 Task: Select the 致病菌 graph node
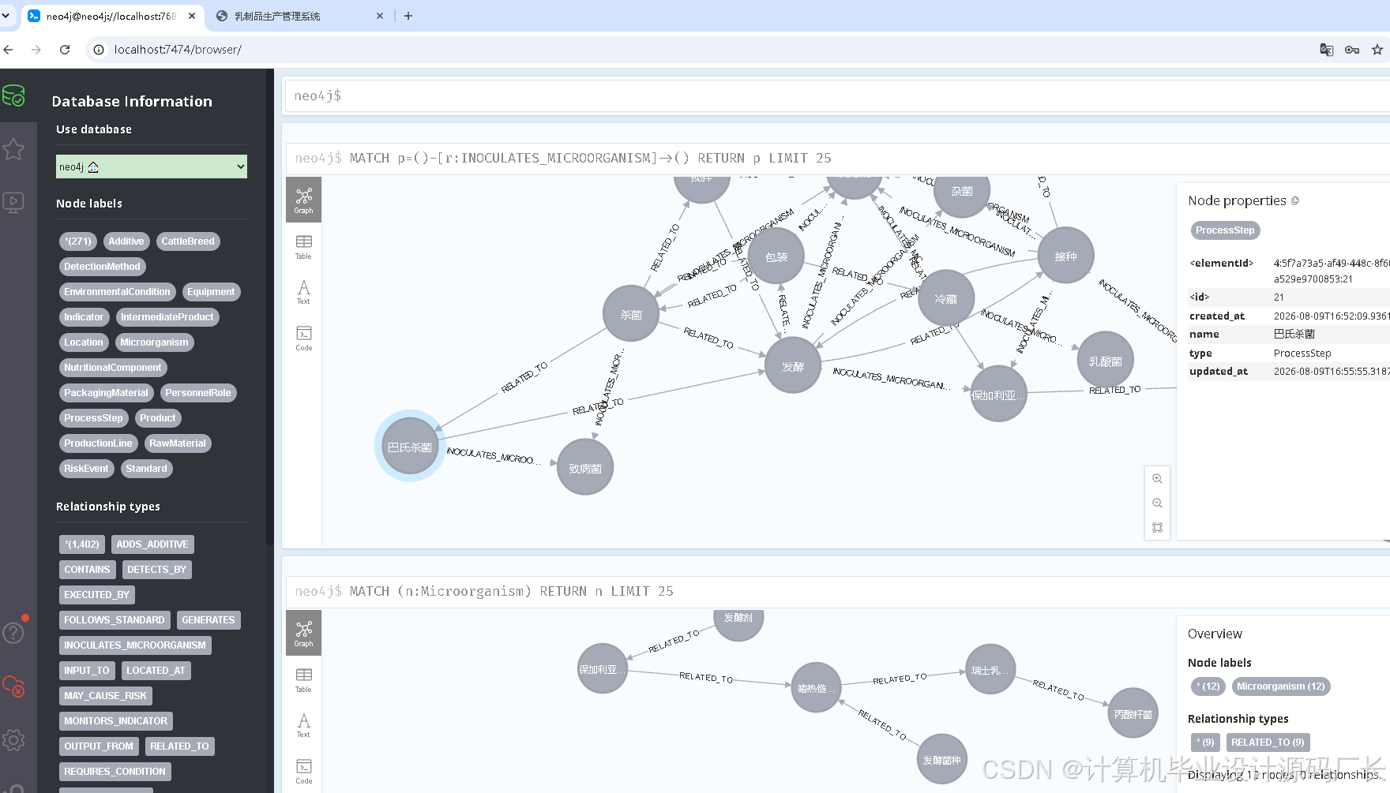585,468
